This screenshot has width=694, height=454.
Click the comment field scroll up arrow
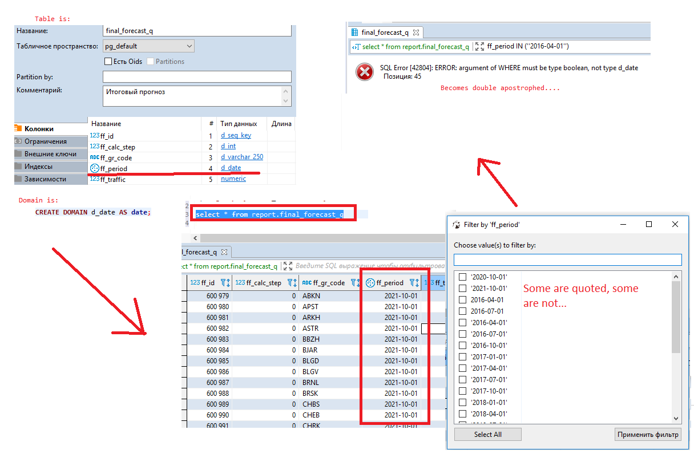287,91
